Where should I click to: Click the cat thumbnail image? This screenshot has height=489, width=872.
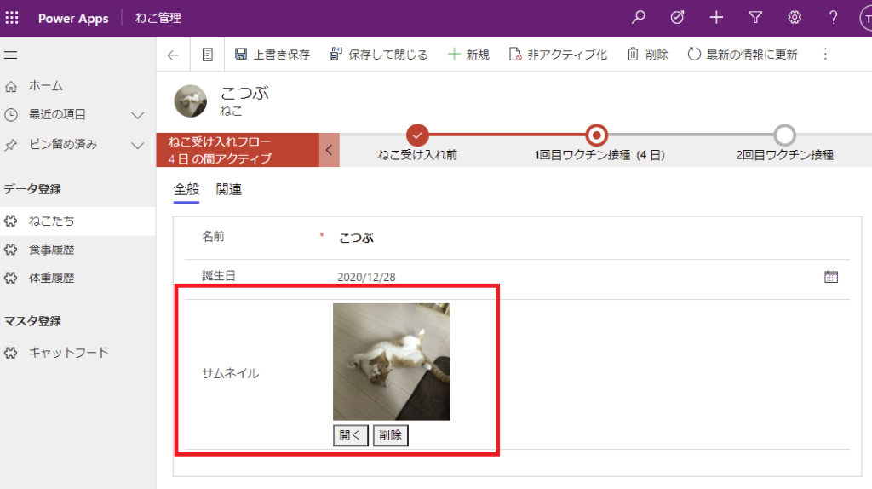pos(392,361)
